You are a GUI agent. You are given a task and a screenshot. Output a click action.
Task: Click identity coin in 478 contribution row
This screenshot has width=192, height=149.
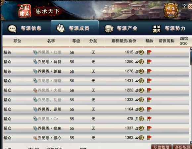point(141,119)
